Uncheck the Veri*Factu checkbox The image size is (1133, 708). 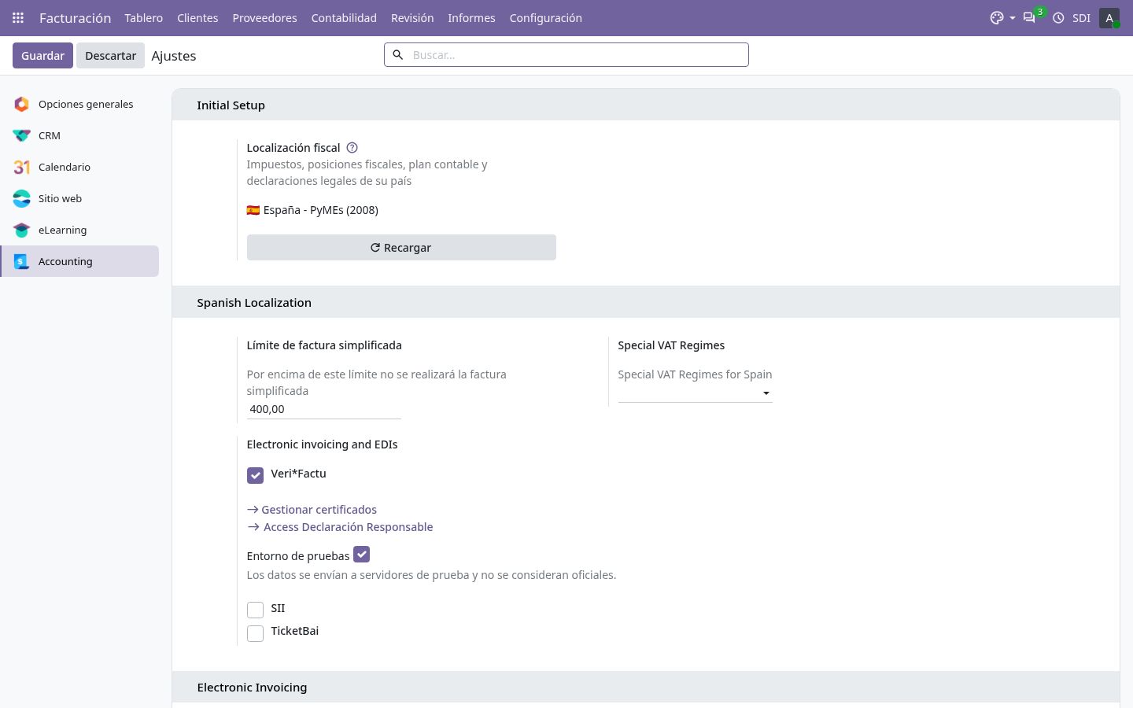coord(255,475)
